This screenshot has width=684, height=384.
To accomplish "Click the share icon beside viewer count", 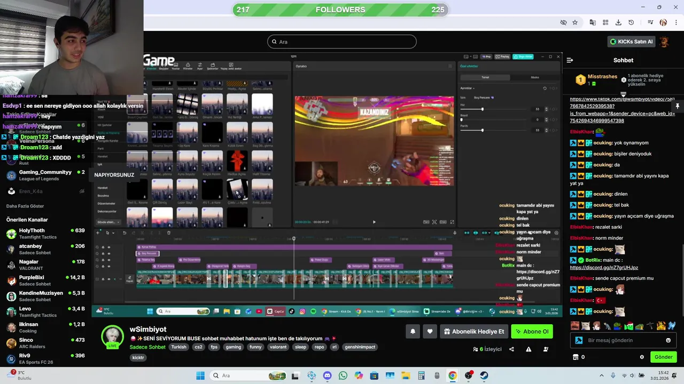I will tap(511, 349).
